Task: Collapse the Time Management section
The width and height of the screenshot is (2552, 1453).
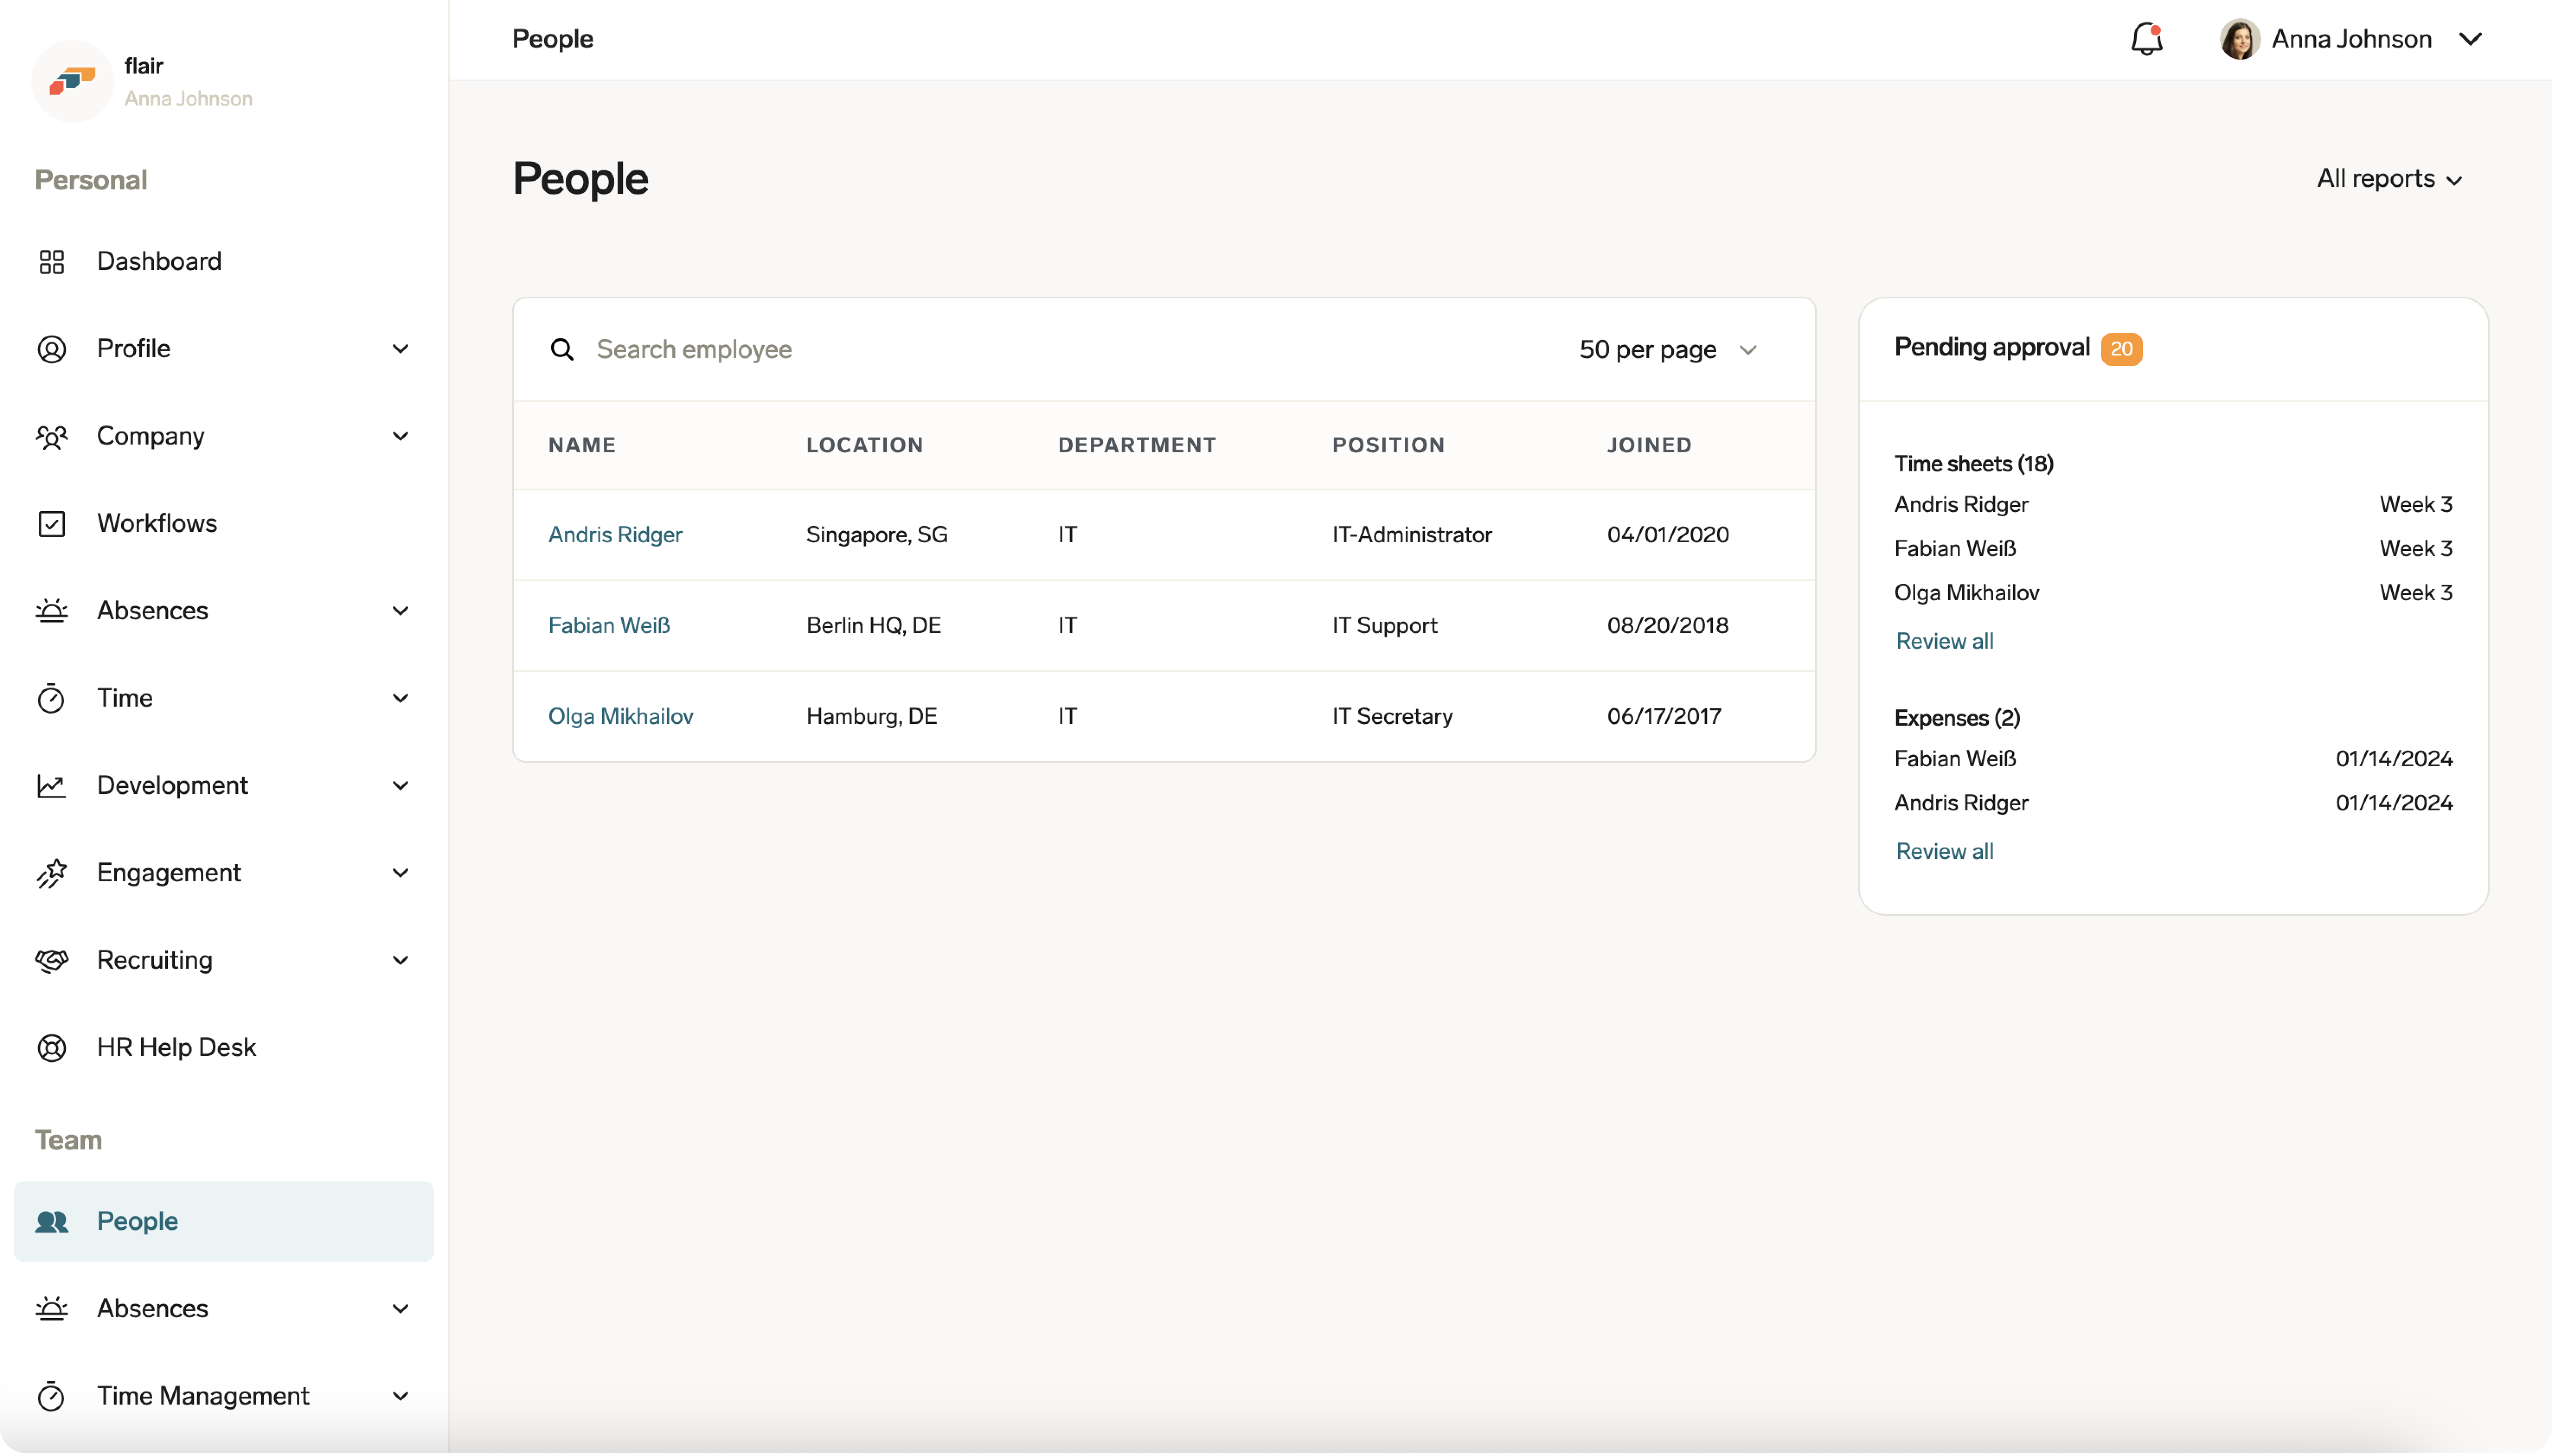Action: pos(400,1395)
